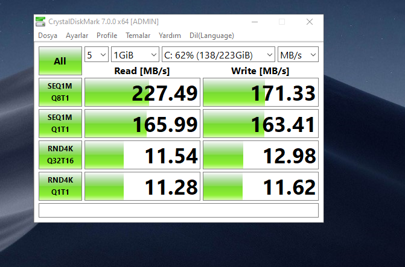
Task: Start the SEQ1M Q8T1 test
Action: [x=60, y=92]
